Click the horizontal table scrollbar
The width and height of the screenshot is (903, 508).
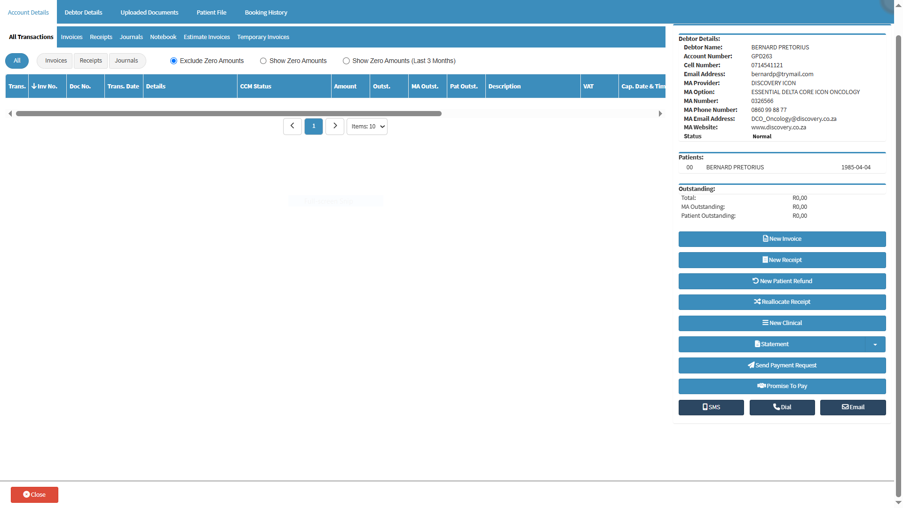[x=229, y=114]
